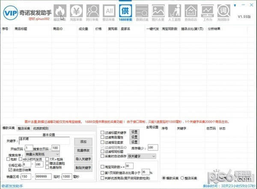This screenshot has width=257, height=189.
Task: Click the 搜索总页码 field showing 100
Action: (56, 148)
